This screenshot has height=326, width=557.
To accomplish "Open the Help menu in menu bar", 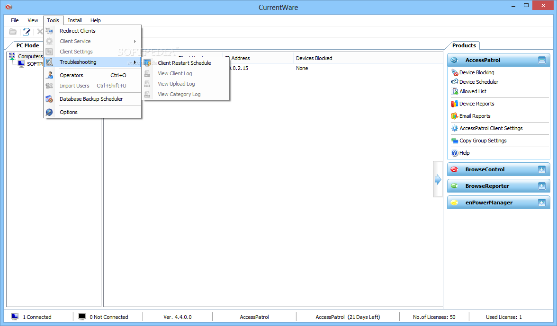I will 95,20.
